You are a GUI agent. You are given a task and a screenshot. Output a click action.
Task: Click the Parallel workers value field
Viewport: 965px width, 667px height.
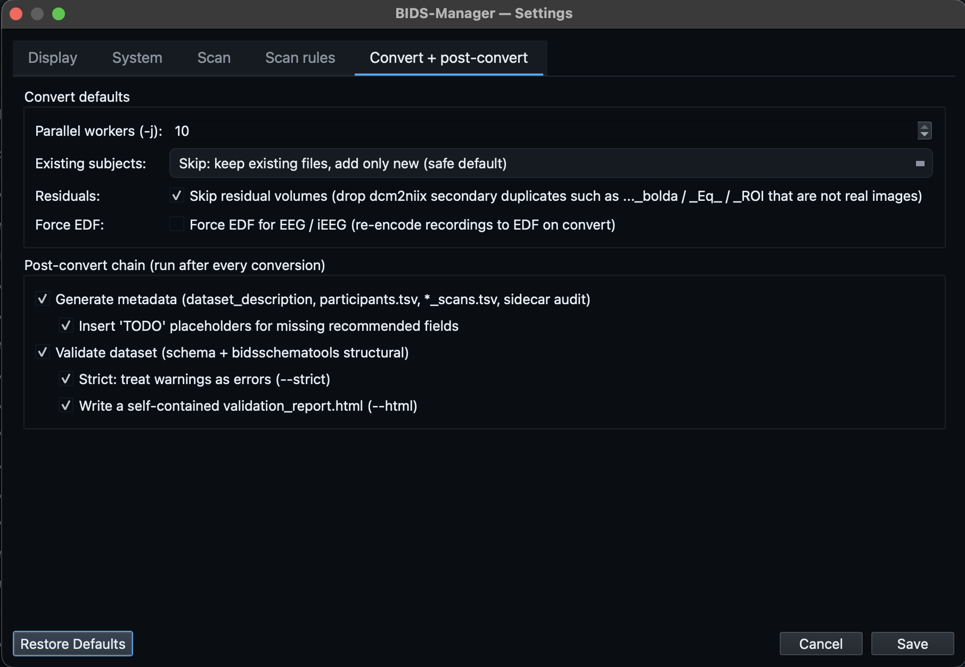pos(543,131)
